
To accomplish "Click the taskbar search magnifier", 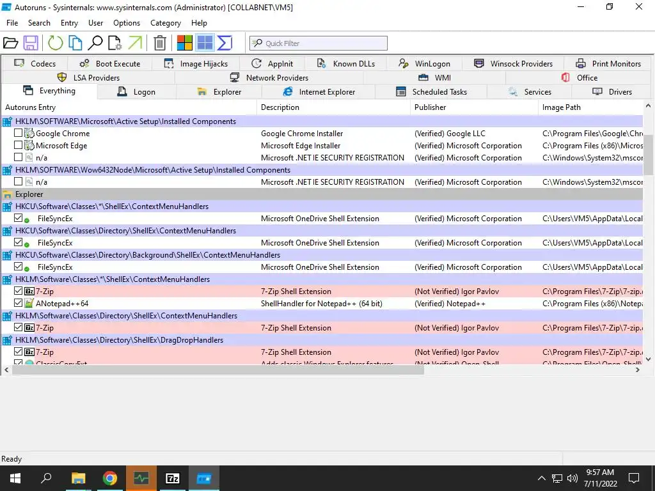I will 46,478.
